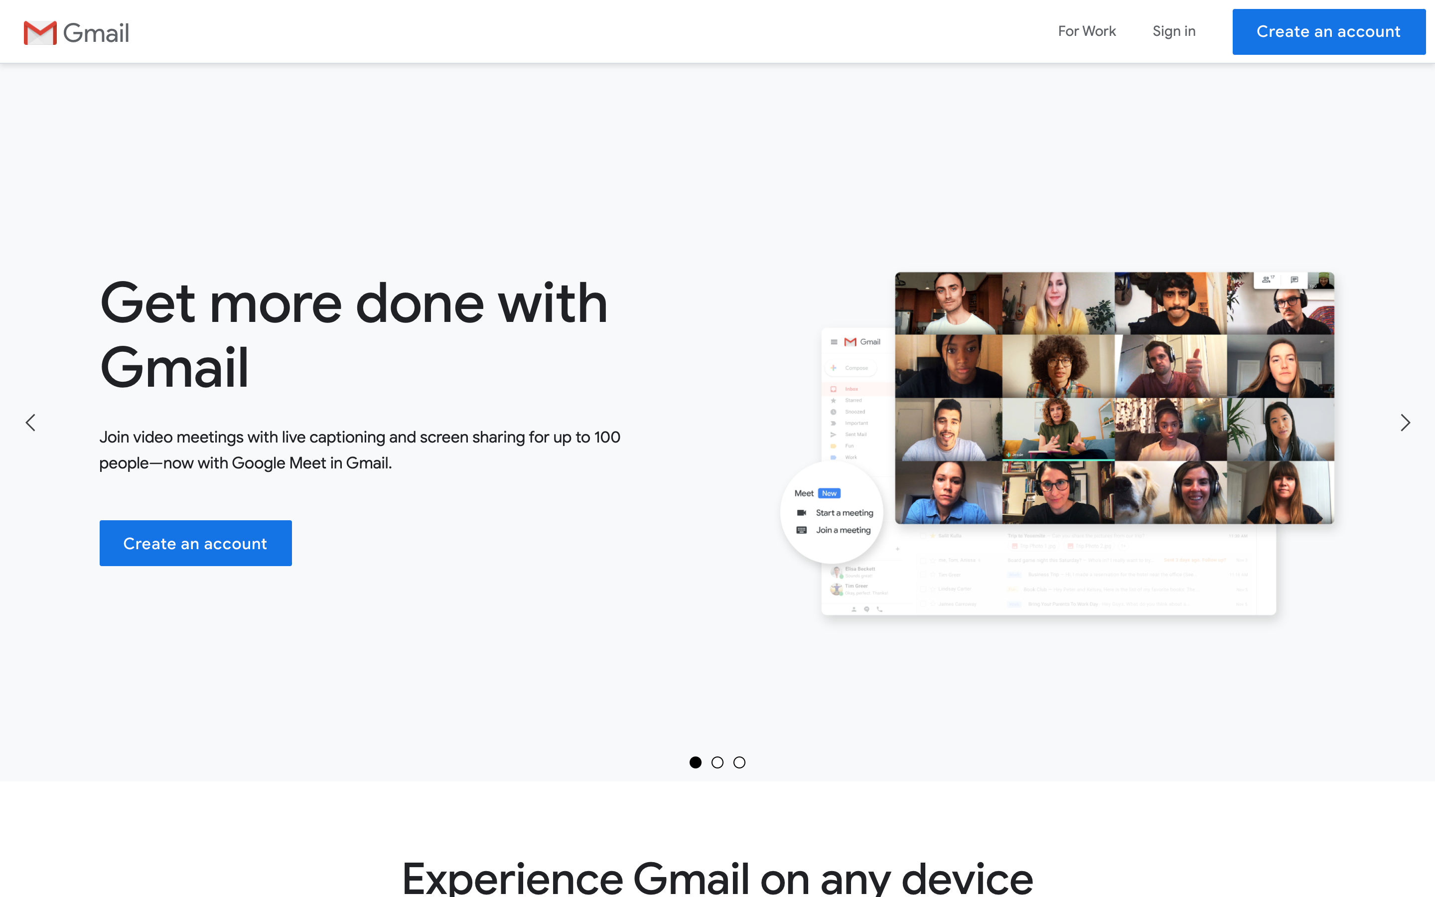Click the keyboard icon beside Join a meeting
The height and width of the screenshot is (897, 1435).
[x=802, y=530]
